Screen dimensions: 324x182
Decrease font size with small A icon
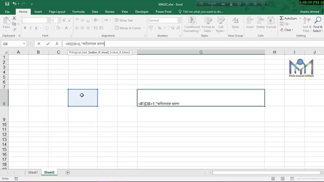69,20
